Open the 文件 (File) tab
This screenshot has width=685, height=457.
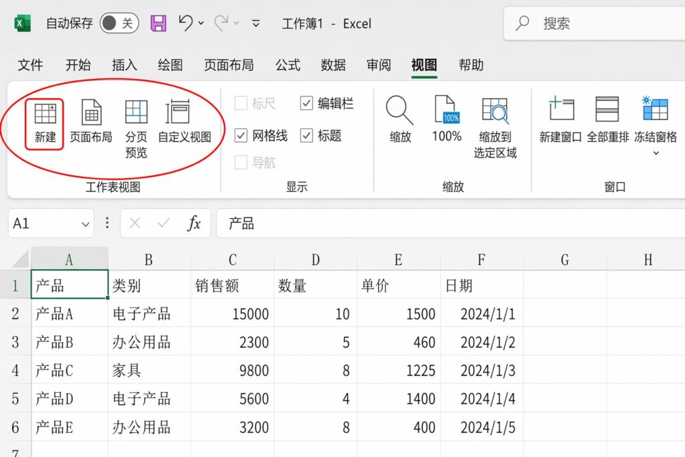[30, 65]
